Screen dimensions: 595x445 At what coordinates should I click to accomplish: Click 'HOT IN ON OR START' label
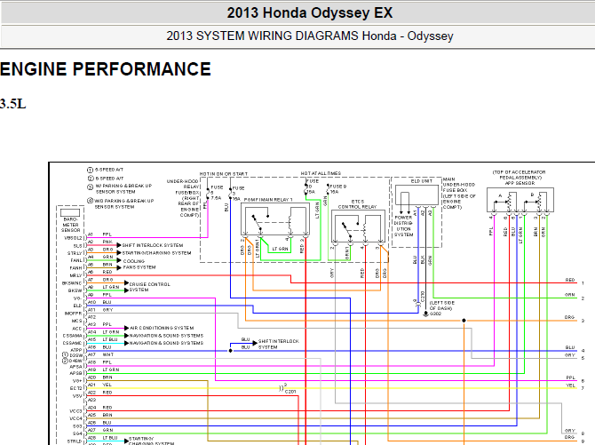pos(224,174)
